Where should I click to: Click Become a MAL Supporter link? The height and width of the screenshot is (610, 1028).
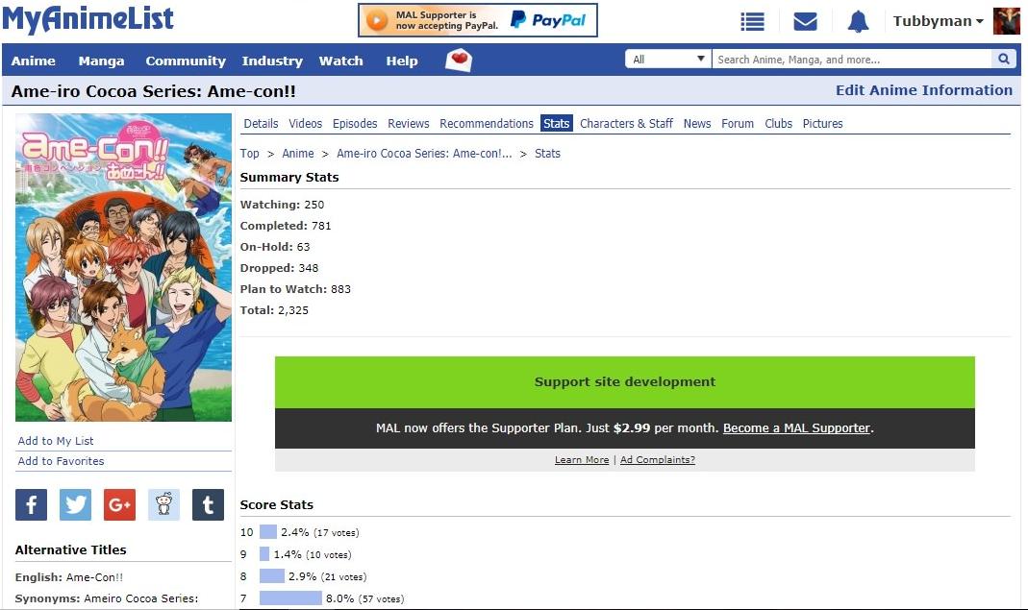tap(796, 427)
